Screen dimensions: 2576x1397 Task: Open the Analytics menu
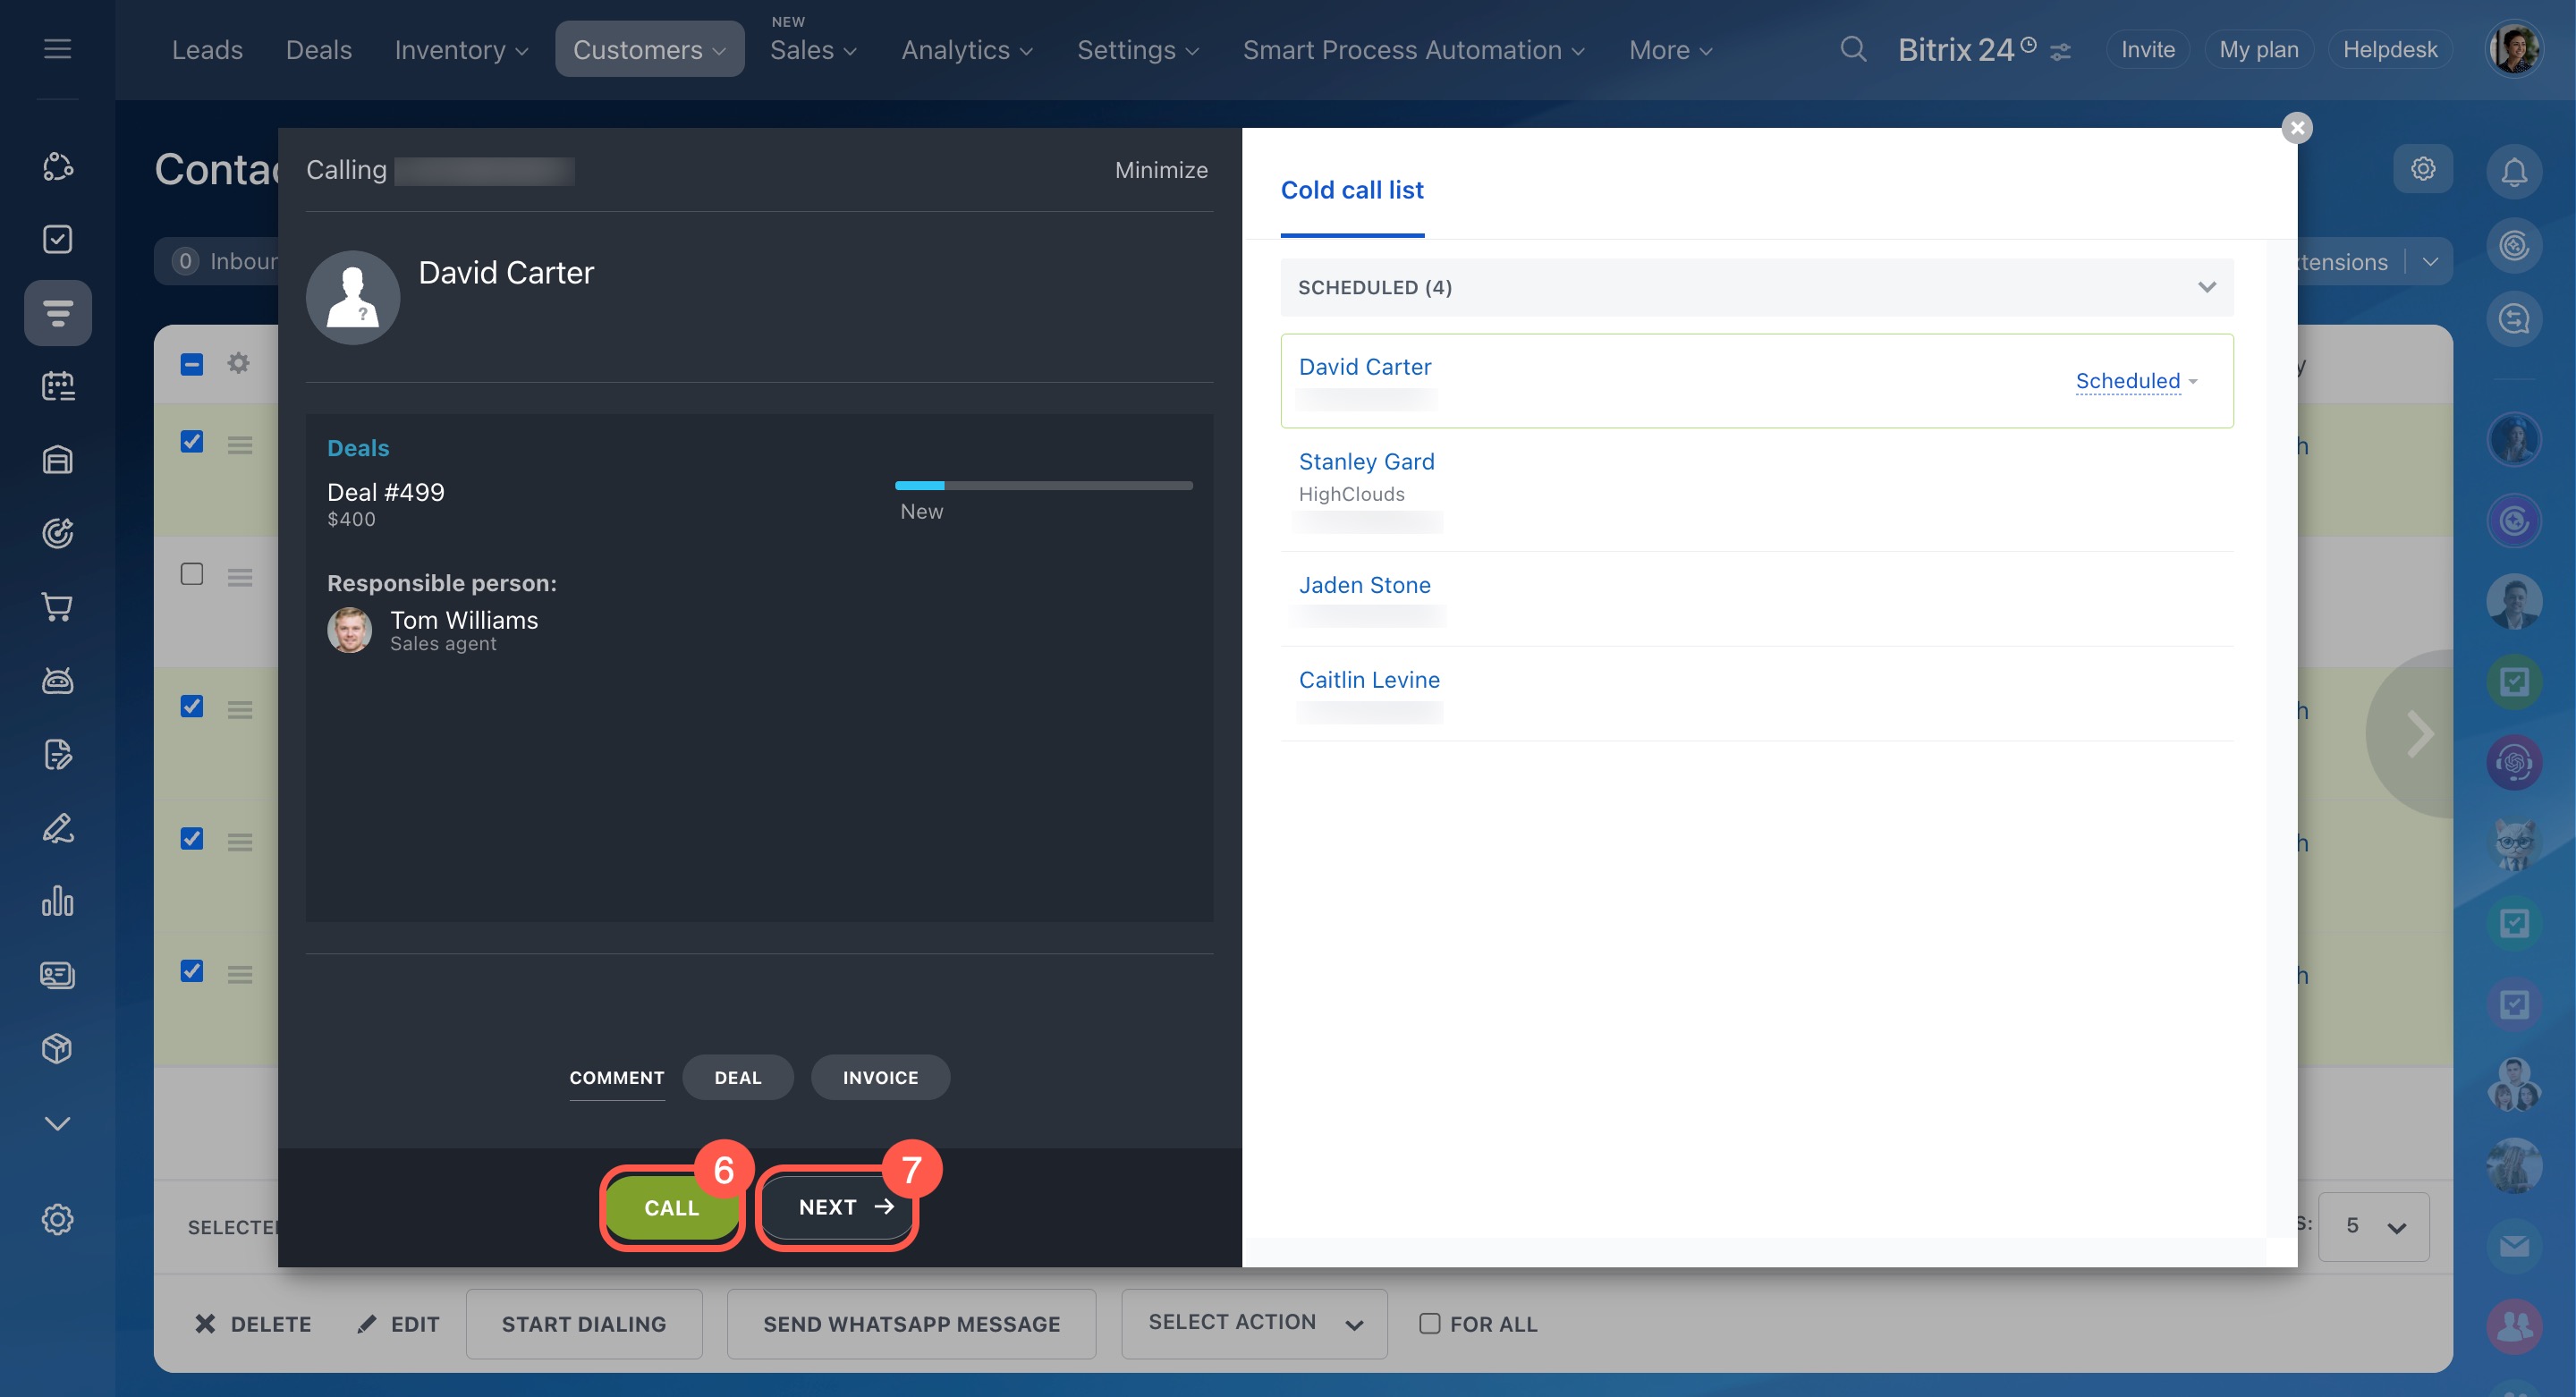tap(966, 49)
